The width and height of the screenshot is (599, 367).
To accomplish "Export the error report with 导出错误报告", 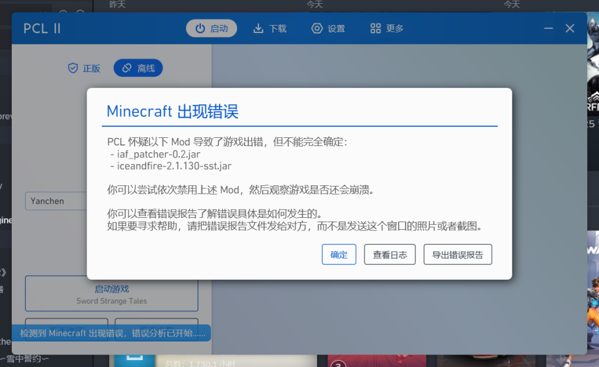I will 457,254.
